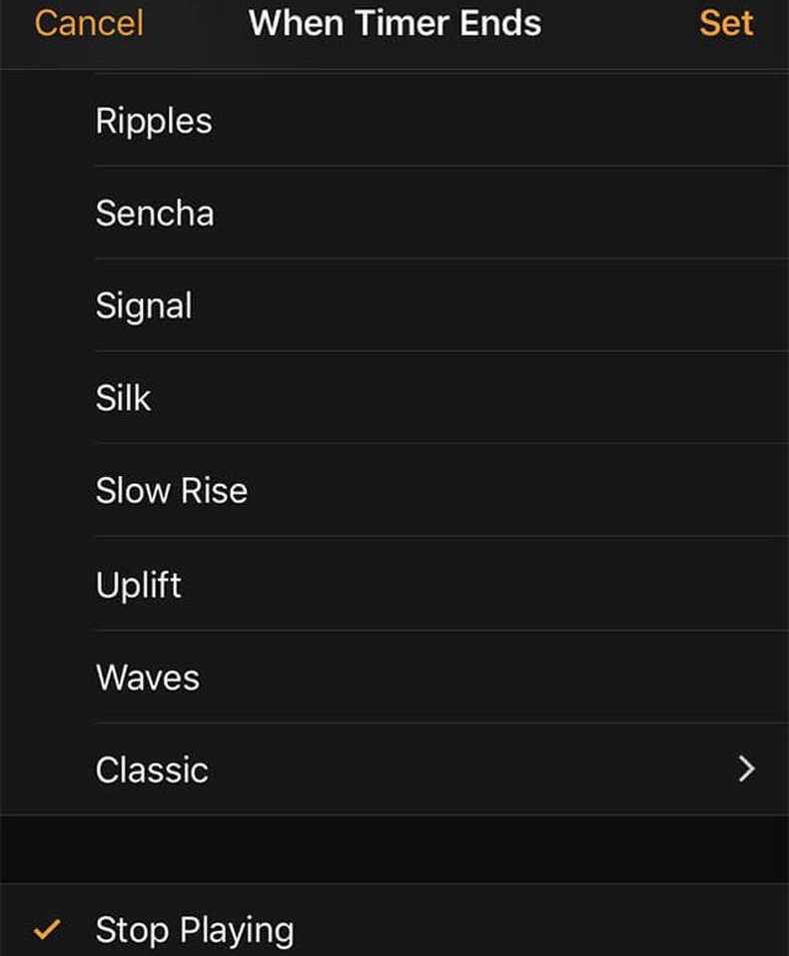Tap the empty area right of Signal row
Image resolution: width=789 pixels, height=956 pixels.
(490, 306)
